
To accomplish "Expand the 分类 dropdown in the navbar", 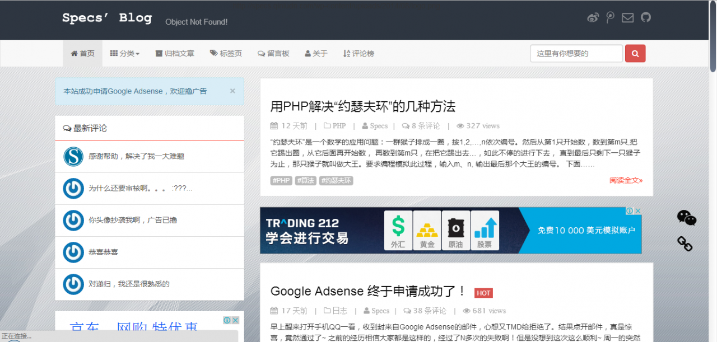I will tap(124, 53).
